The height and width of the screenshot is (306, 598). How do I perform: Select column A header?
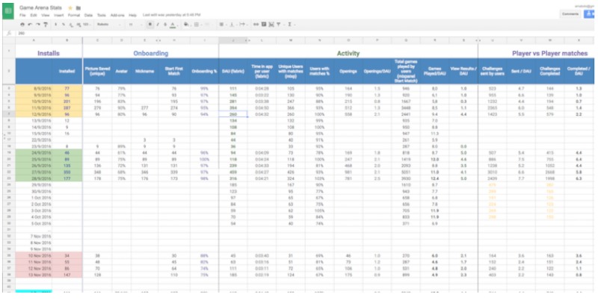click(34, 40)
